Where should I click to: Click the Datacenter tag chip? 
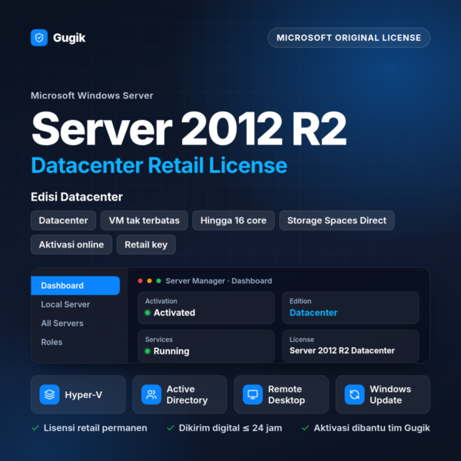pyautogui.click(x=63, y=221)
